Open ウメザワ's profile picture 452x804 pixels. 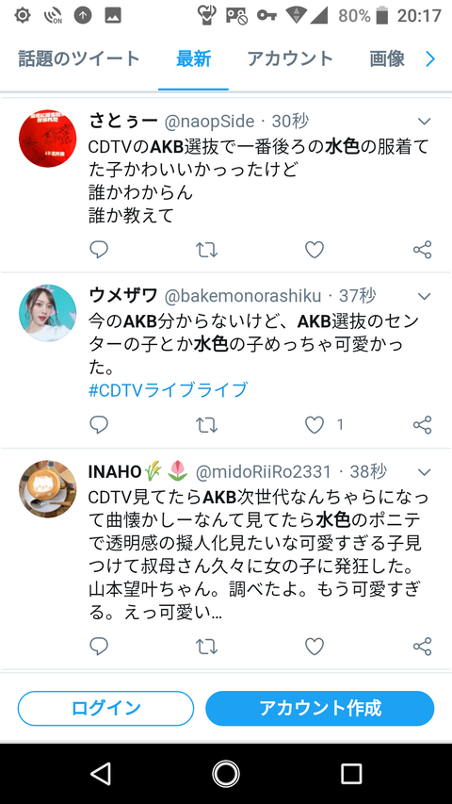pos(48,313)
